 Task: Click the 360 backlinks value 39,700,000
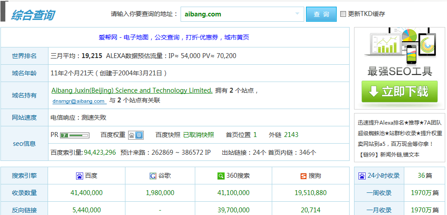point(234,210)
